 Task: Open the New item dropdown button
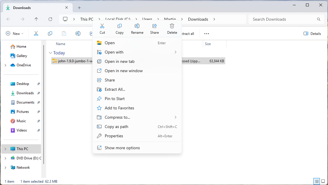click(x=15, y=33)
